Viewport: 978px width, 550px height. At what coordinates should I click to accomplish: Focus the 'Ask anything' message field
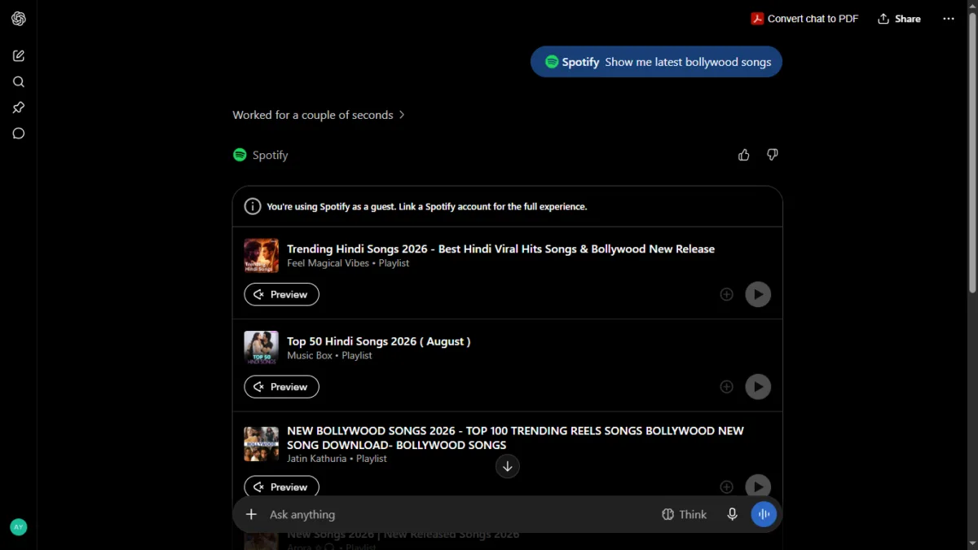tap(460, 514)
